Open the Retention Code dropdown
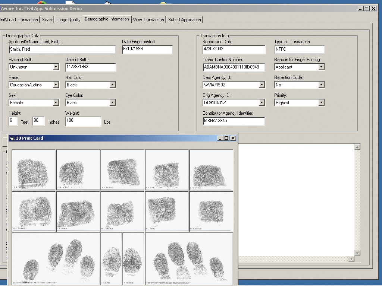382x286 pixels. pyautogui.click(x=322, y=85)
